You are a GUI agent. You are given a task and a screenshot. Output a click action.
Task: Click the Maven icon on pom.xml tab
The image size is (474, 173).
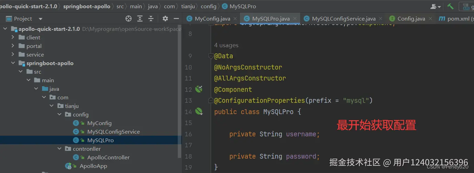(442, 18)
